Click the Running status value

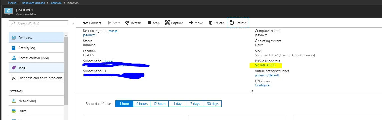coord(89,45)
